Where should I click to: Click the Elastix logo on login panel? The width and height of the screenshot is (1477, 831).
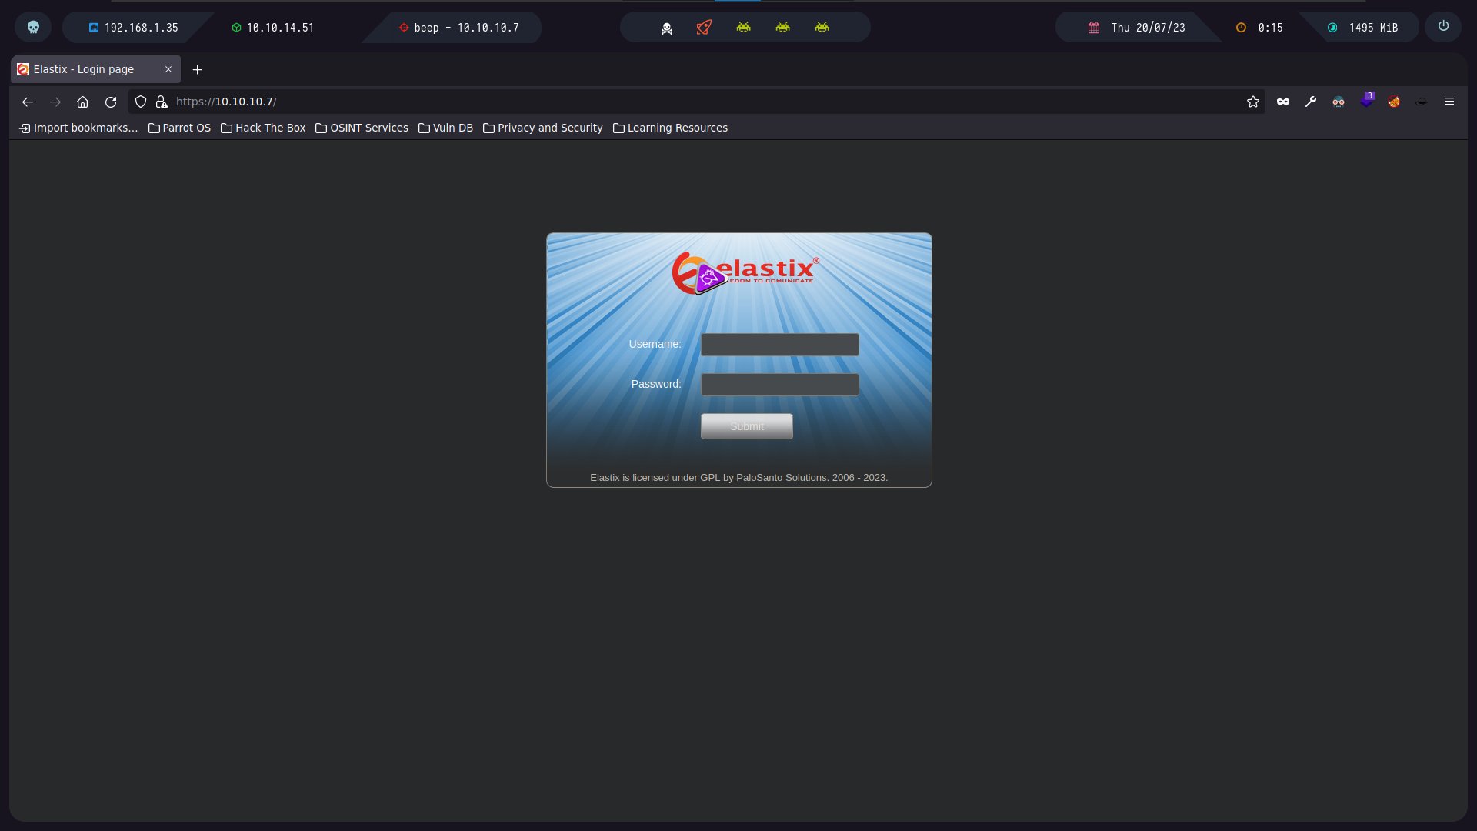[x=745, y=273]
